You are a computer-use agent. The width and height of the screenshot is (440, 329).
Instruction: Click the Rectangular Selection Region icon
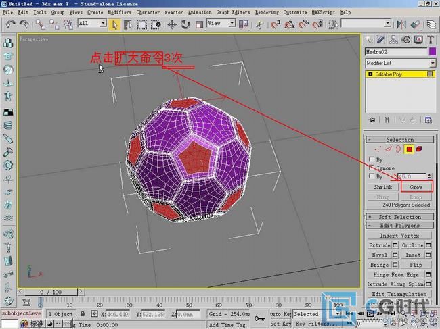click(x=141, y=24)
